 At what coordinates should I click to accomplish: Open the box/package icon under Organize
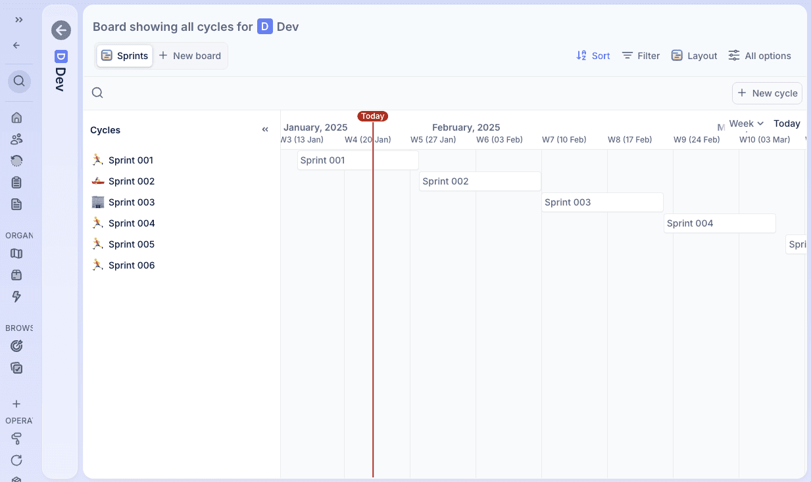click(x=17, y=275)
